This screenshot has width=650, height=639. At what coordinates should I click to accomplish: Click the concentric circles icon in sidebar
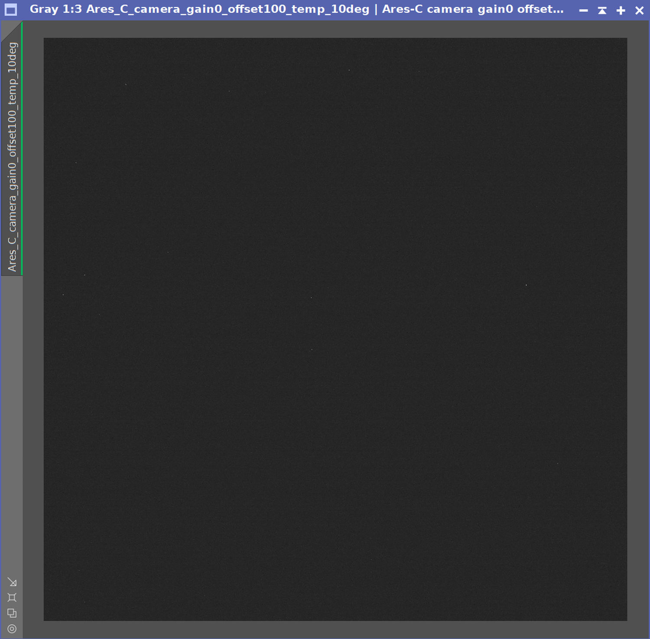click(x=12, y=629)
